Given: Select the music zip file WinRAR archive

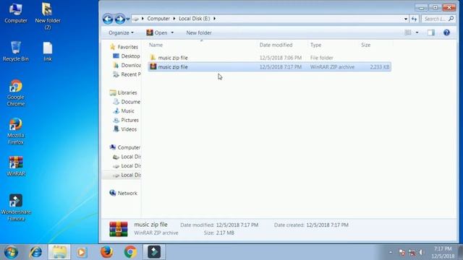Looking at the screenshot, I should pyautogui.click(x=269, y=67).
